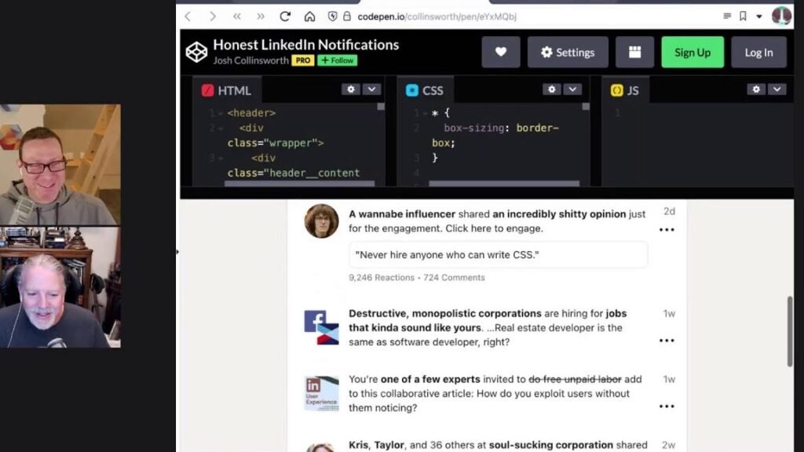This screenshot has height=452, width=804.
Task: Click the corporations logo thumbnail
Action: point(321,328)
